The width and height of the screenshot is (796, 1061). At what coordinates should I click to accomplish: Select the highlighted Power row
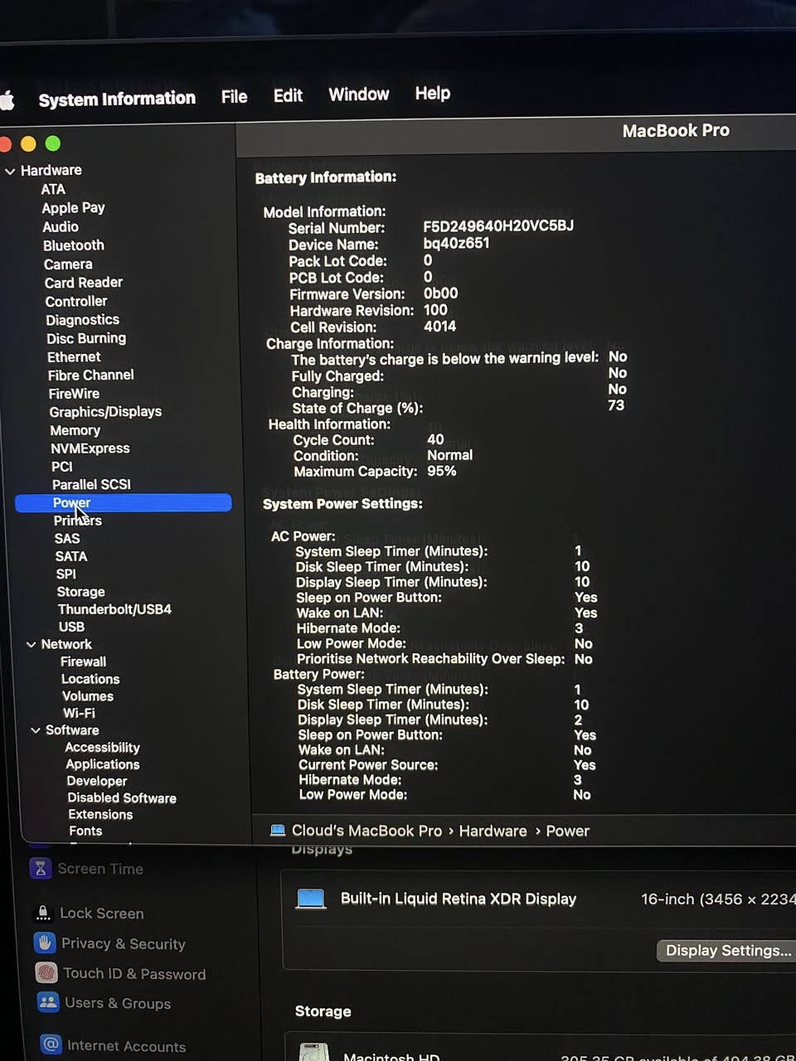click(x=124, y=502)
